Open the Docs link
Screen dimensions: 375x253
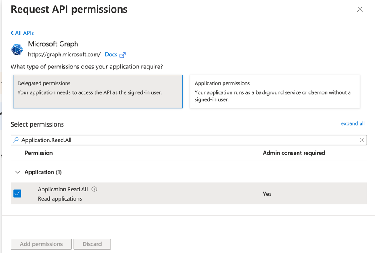point(111,55)
